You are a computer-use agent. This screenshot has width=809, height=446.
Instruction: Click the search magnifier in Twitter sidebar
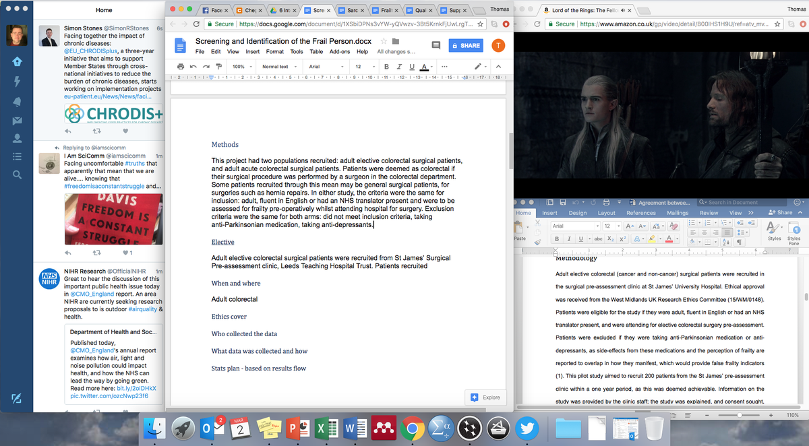(17, 174)
